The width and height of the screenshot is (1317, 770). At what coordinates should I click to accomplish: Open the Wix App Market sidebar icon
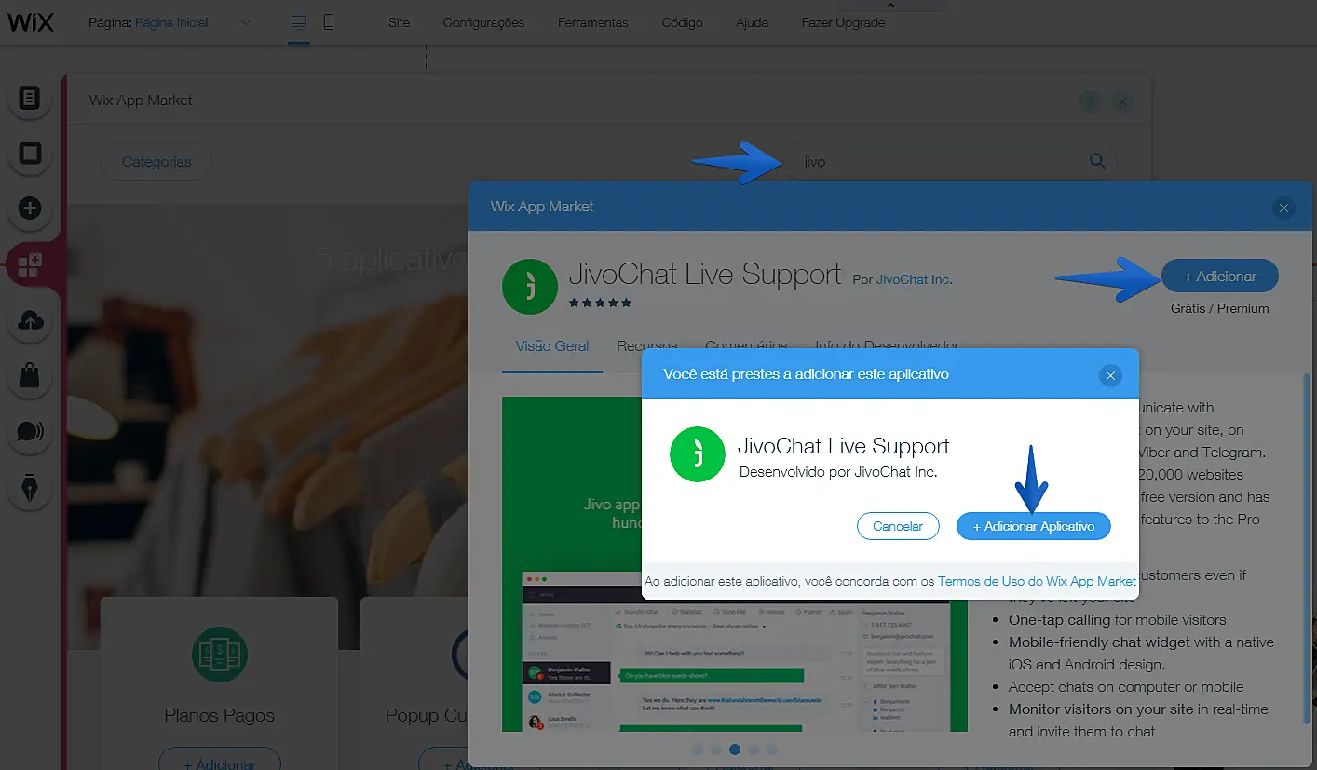point(30,265)
